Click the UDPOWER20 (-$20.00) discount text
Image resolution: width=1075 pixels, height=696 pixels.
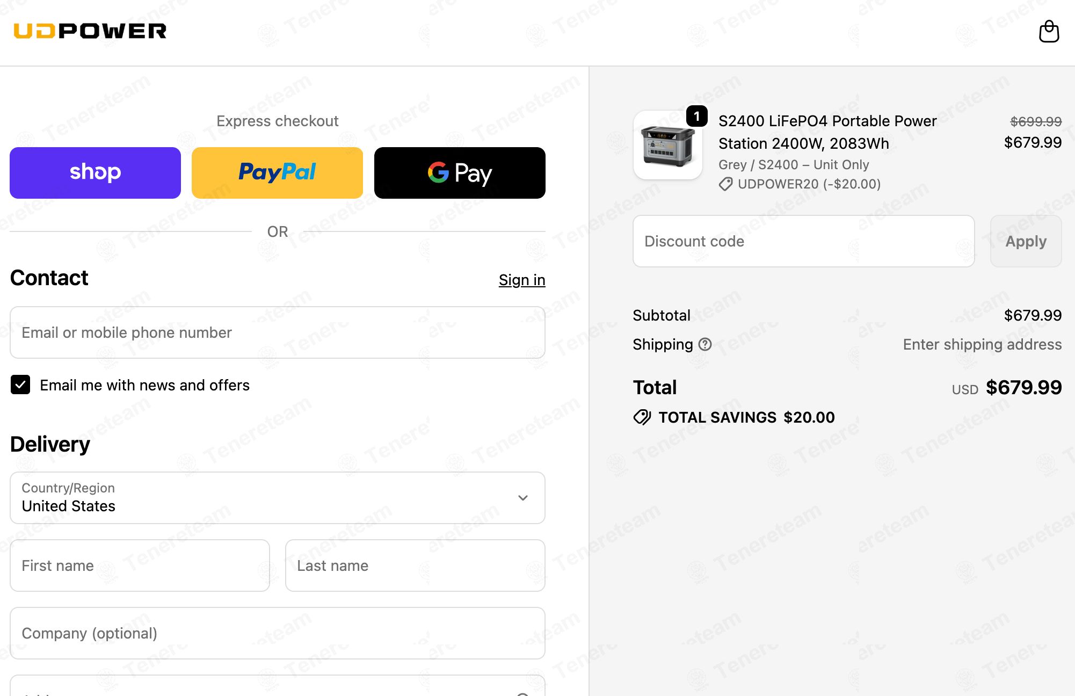pyautogui.click(x=809, y=184)
